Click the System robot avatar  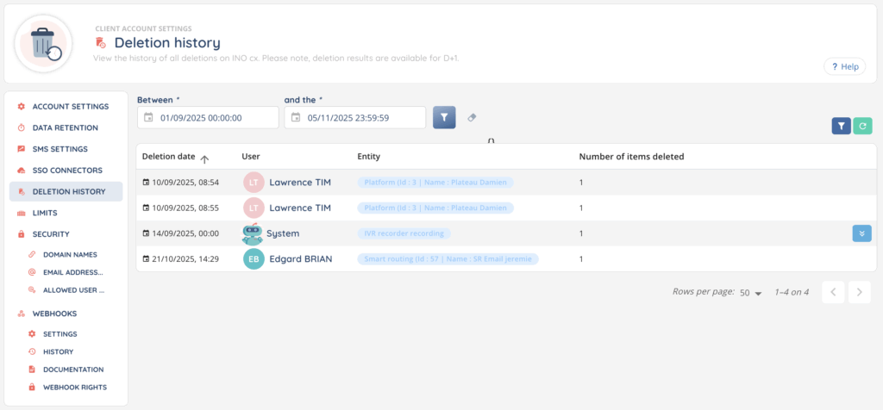tap(252, 233)
